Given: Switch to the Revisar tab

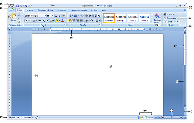Looking at the screenshot, I should (94, 10).
